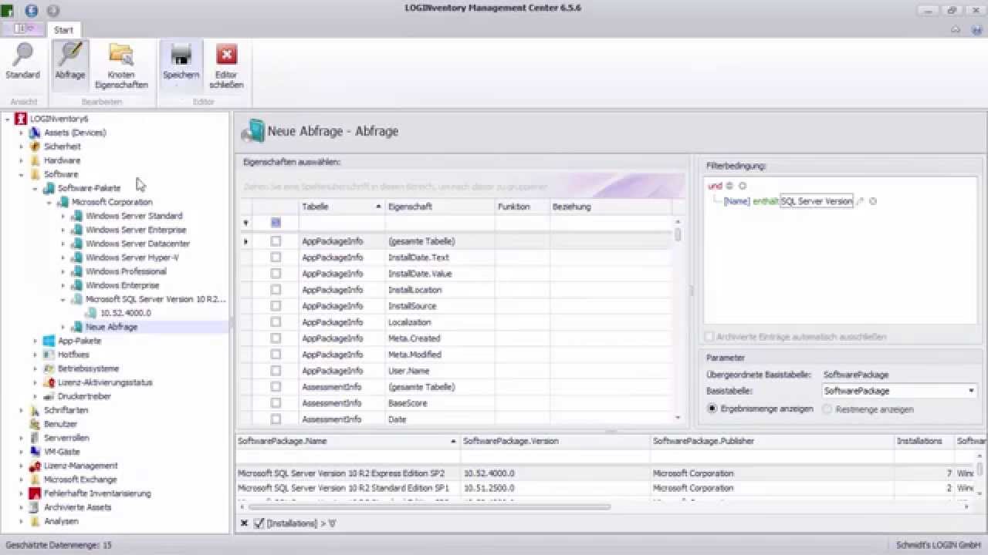Remove the Name filter condition icon
The image size is (988, 555).
tap(873, 201)
